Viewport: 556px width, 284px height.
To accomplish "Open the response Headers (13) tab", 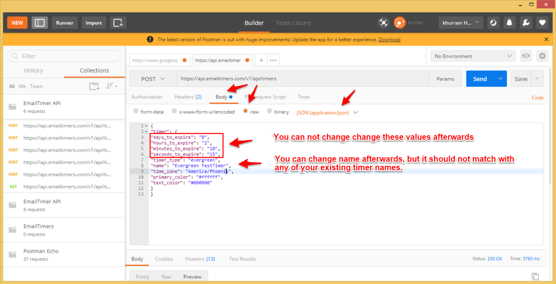I will coord(200,259).
